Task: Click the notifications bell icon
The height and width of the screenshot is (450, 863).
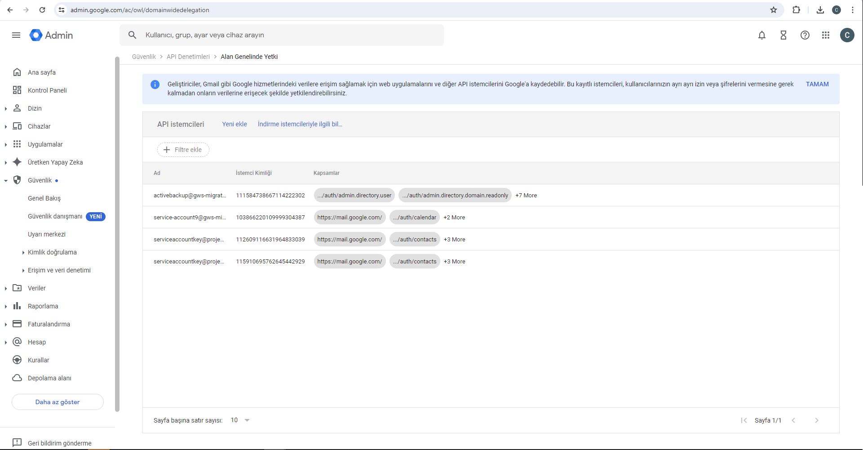Action: point(761,35)
